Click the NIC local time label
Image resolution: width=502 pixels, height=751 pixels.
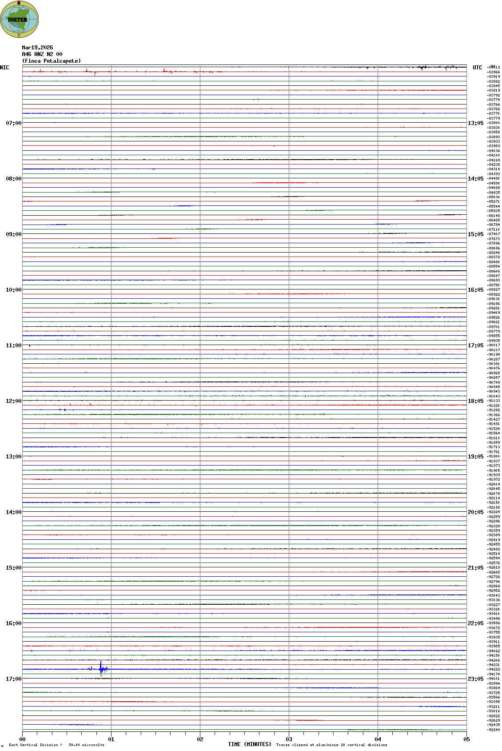click(x=4, y=68)
